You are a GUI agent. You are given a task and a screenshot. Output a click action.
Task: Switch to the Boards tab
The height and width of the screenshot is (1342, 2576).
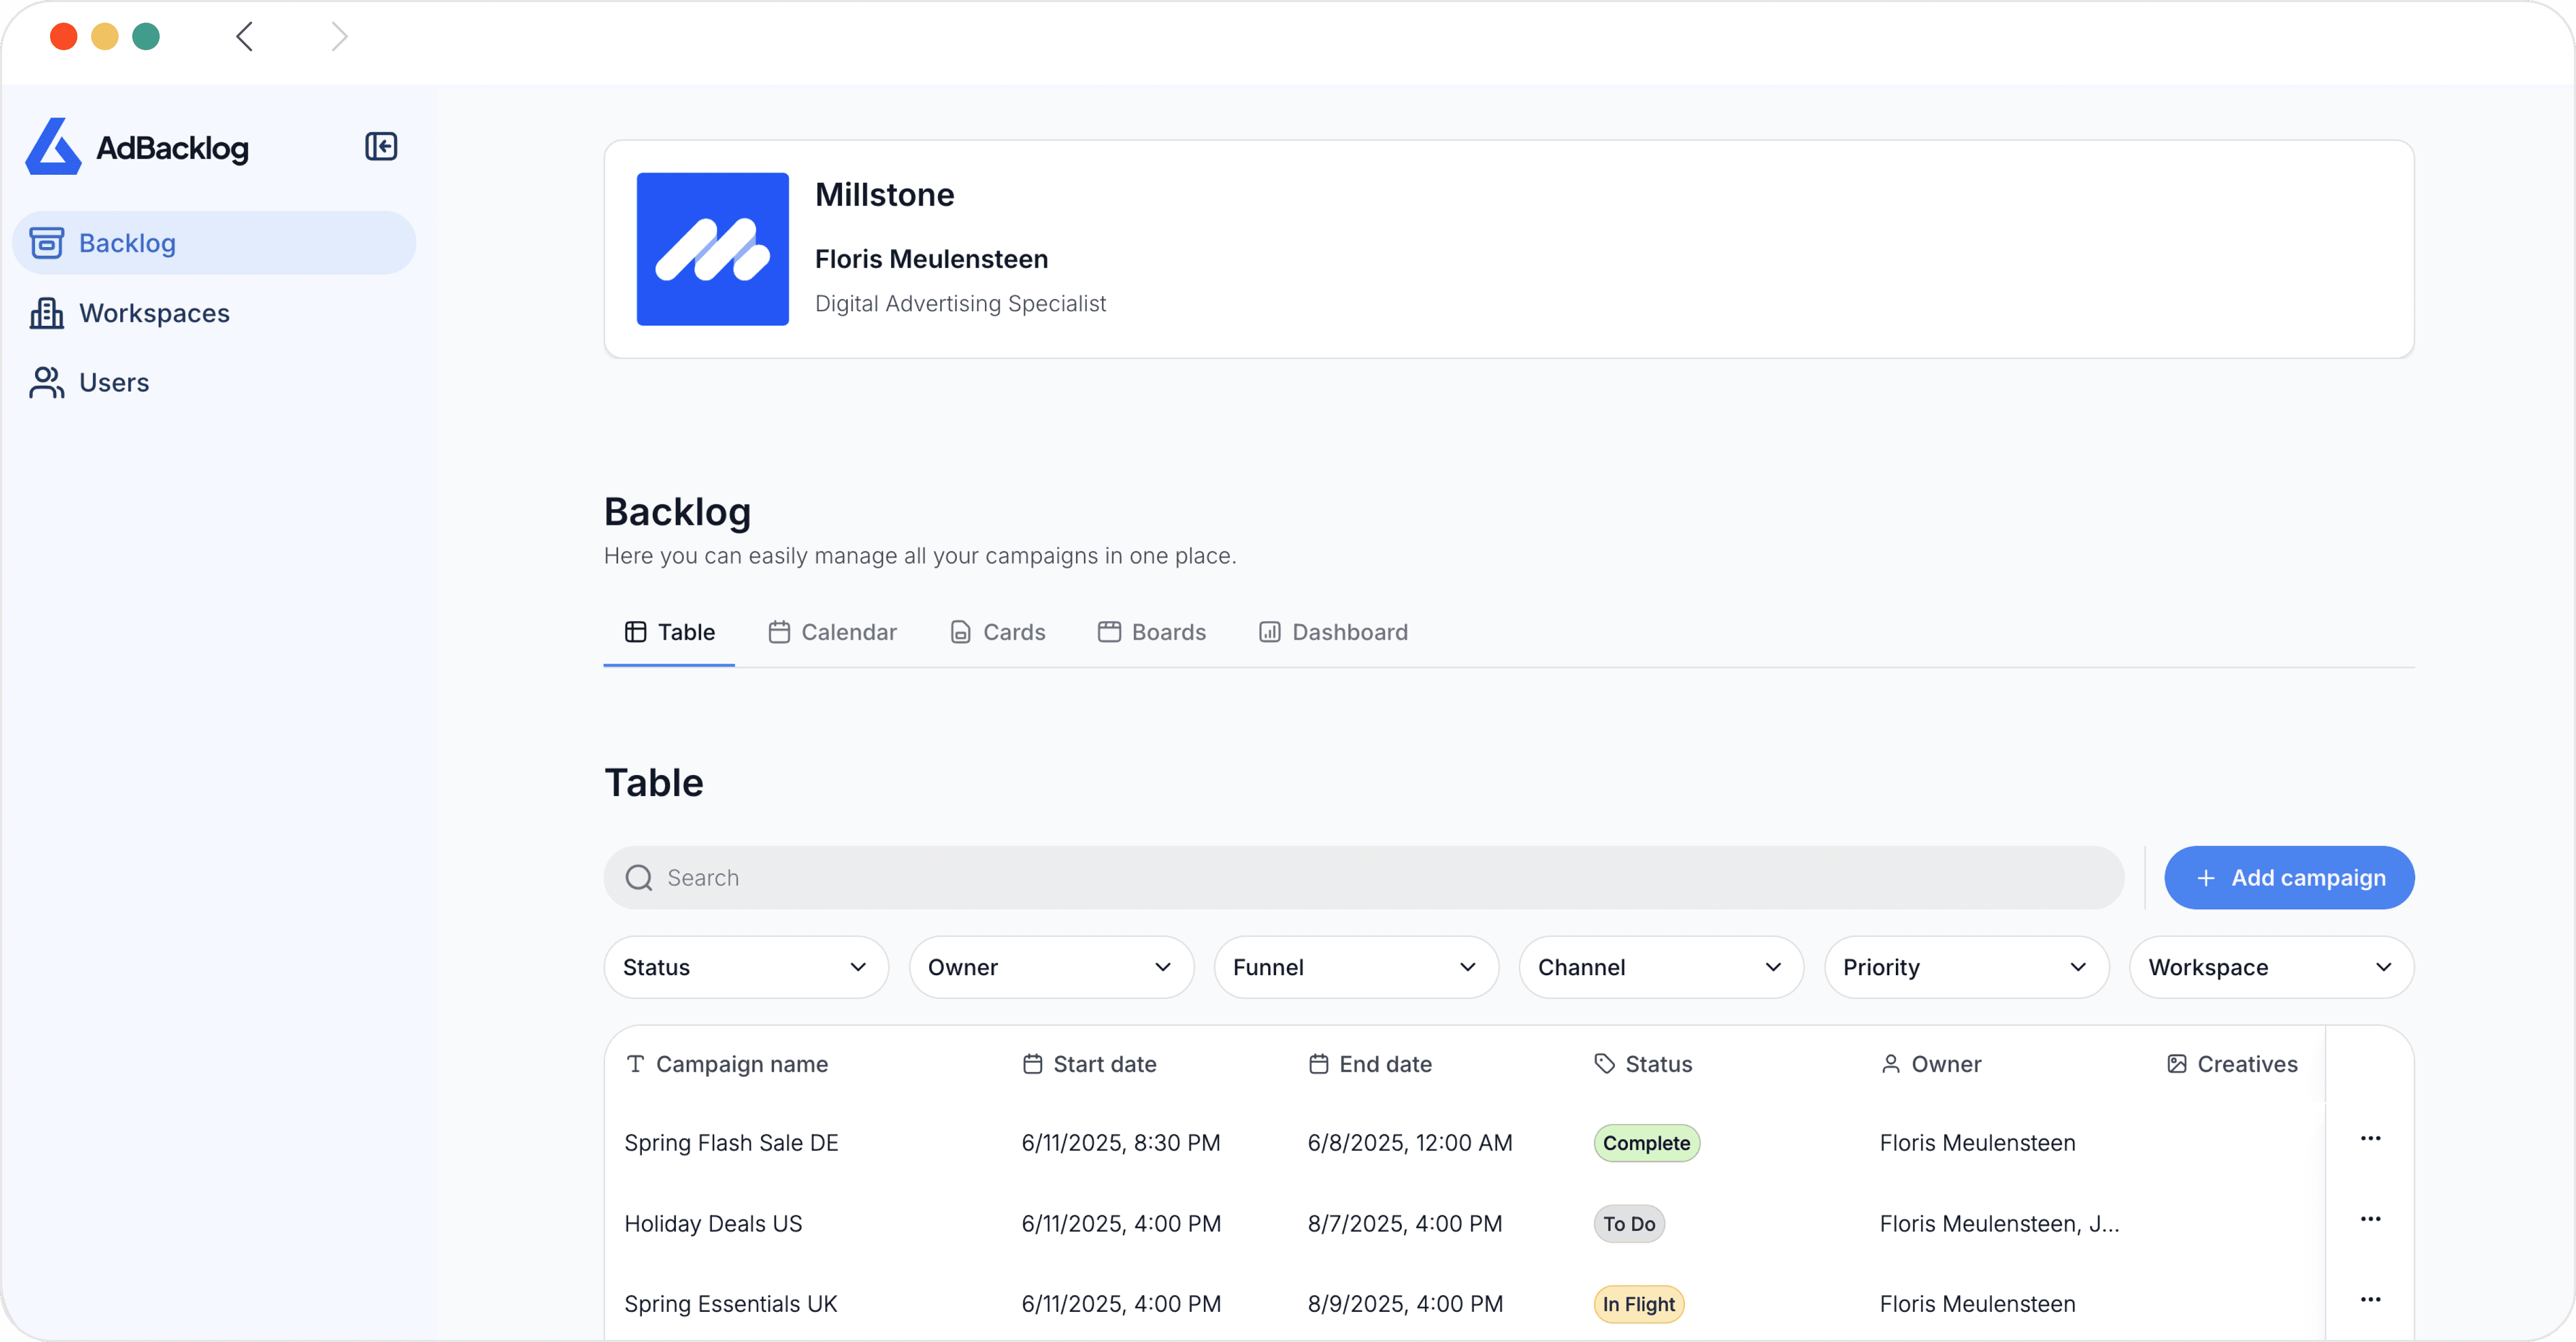1152,632
